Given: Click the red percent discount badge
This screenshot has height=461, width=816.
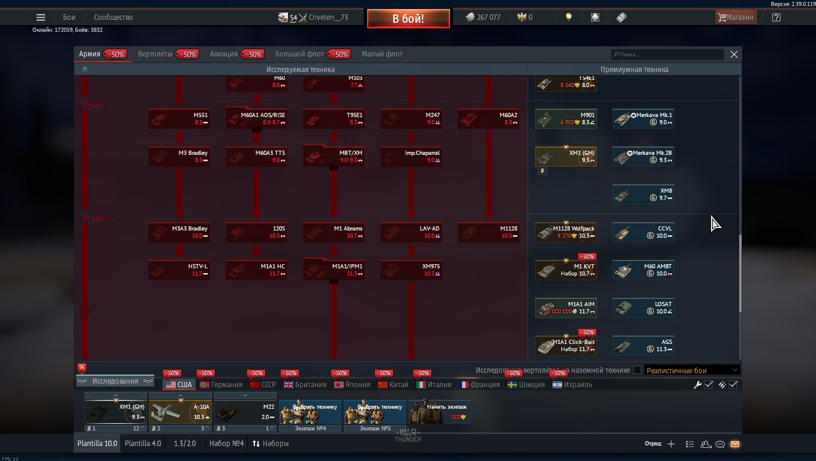Looking at the screenshot, I should click(82, 368).
